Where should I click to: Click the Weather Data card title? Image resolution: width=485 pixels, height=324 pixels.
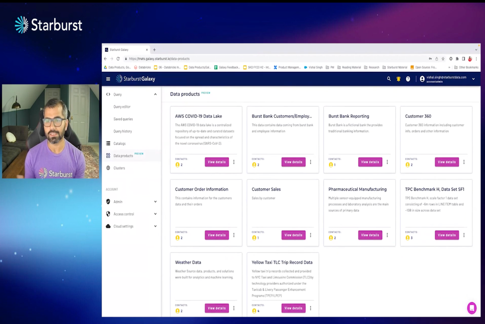tap(188, 263)
